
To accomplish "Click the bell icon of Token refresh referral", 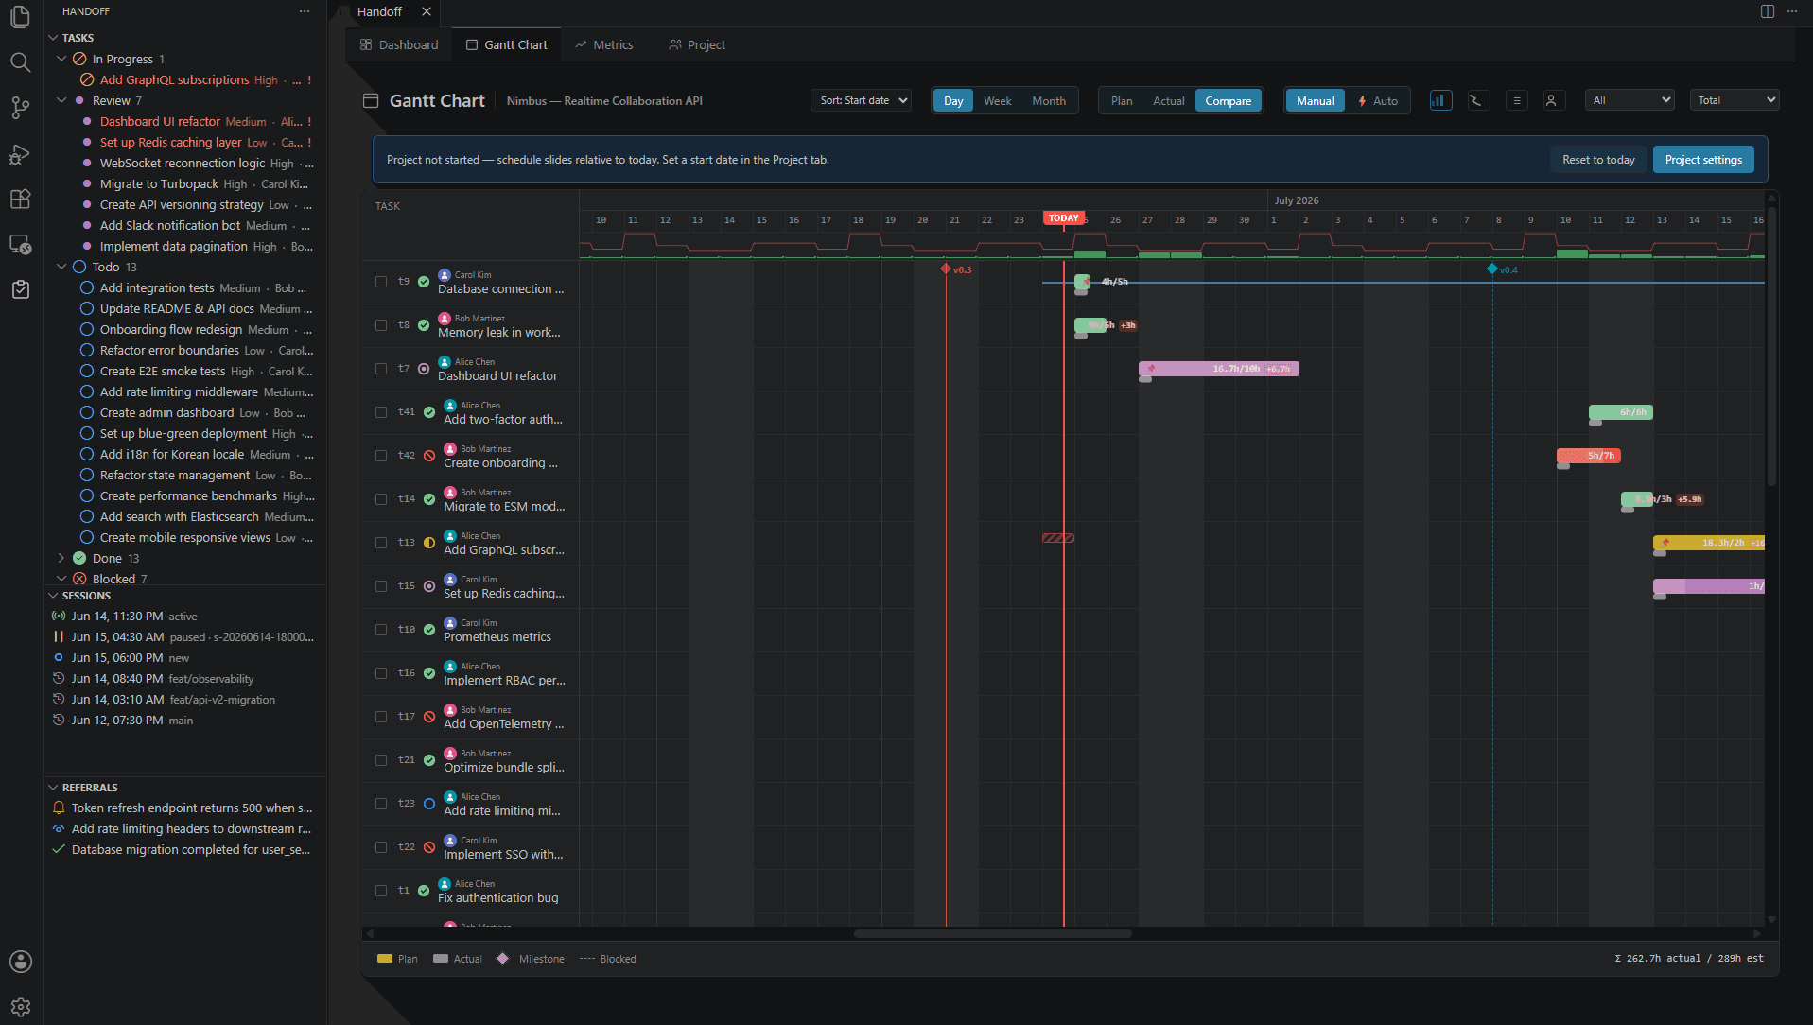I will click(59, 808).
